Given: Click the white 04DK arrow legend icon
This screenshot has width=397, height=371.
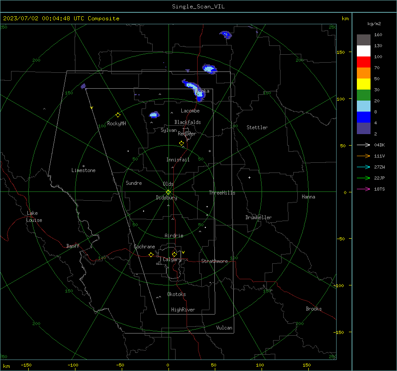Looking at the screenshot, I should point(363,145).
